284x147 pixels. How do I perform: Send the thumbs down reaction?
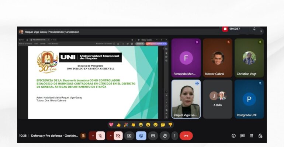[x=170, y=125]
